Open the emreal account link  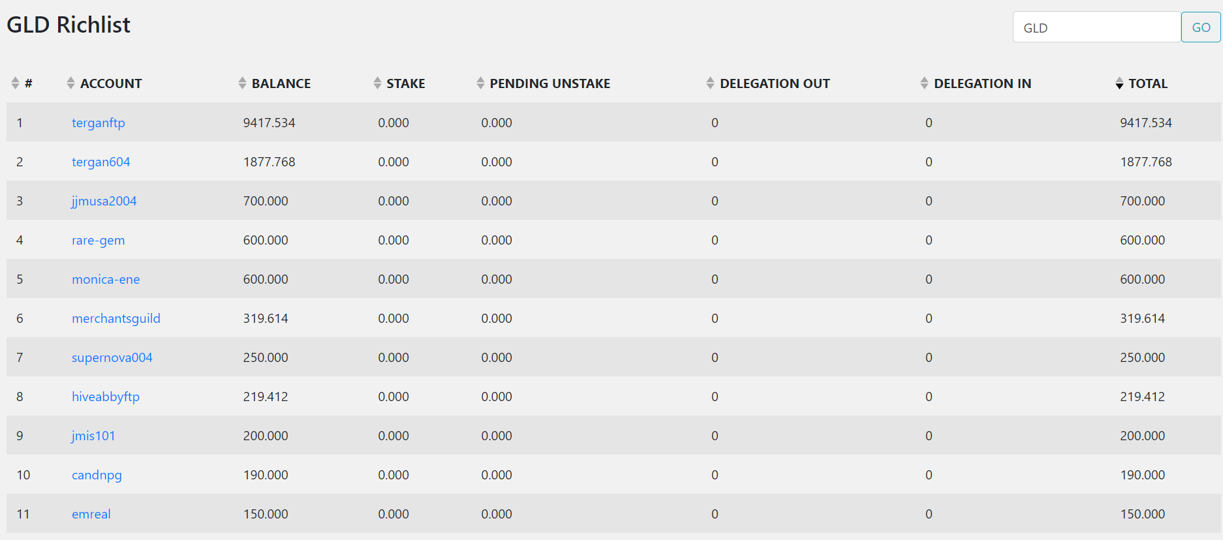point(91,514)
